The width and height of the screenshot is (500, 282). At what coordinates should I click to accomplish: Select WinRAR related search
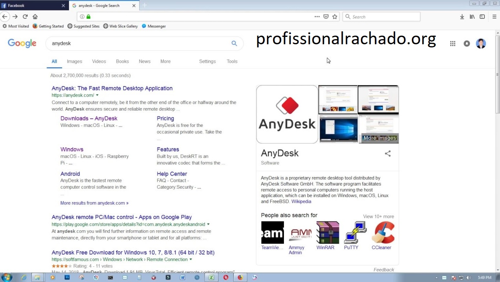[x=328, y=235]
